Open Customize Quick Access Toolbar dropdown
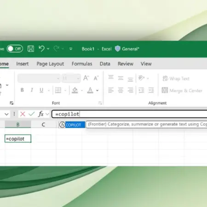 [x=71, y=49]
